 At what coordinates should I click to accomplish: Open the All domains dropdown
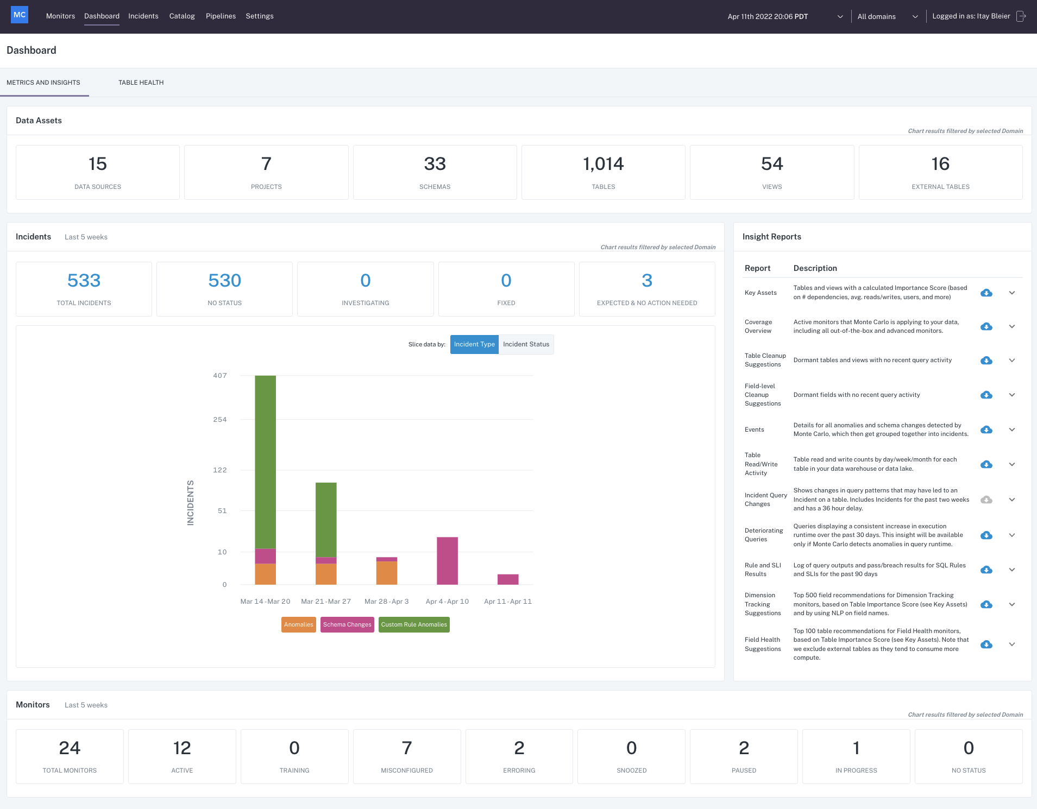tap(888, 16)
